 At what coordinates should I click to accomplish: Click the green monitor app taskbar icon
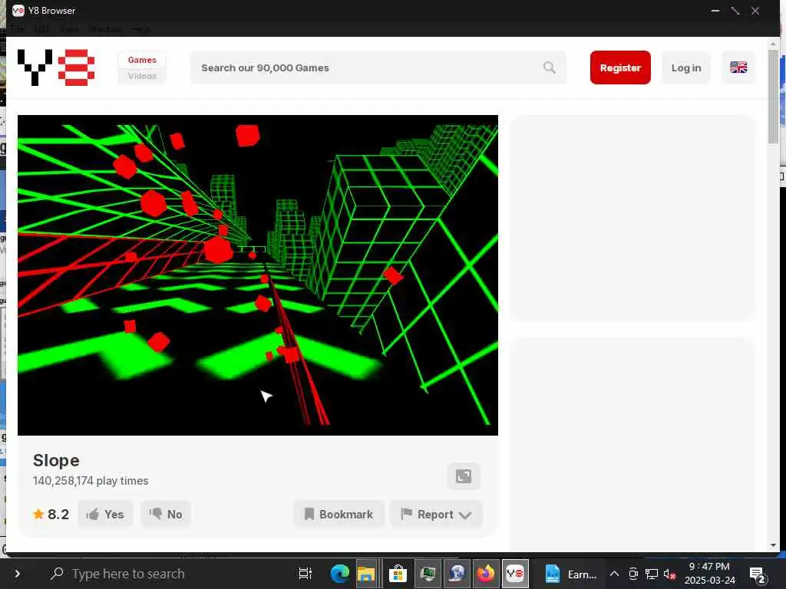coord(427,574)
